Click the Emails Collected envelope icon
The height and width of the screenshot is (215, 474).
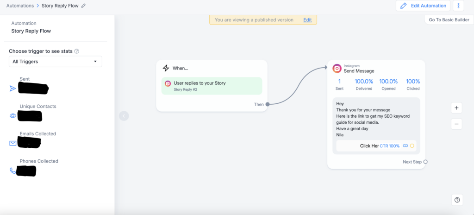coord(12,143)
